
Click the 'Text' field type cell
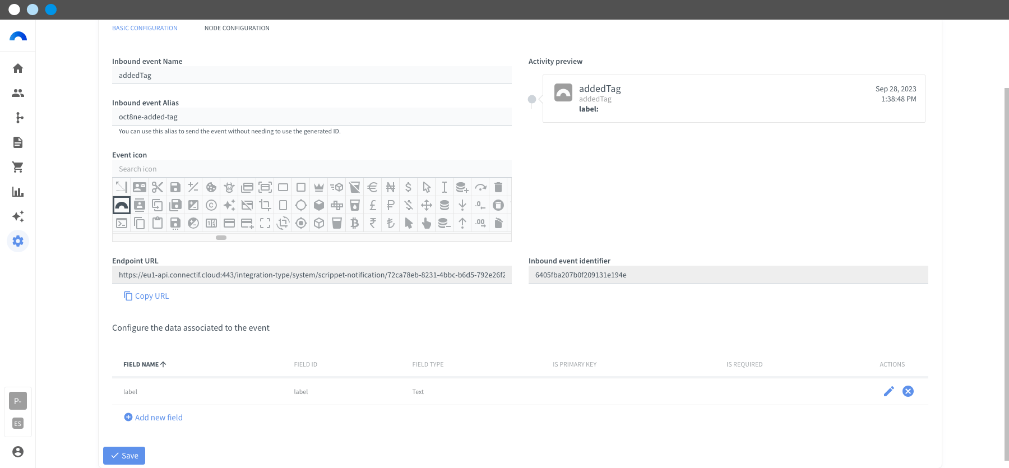(x=418, y=392)
